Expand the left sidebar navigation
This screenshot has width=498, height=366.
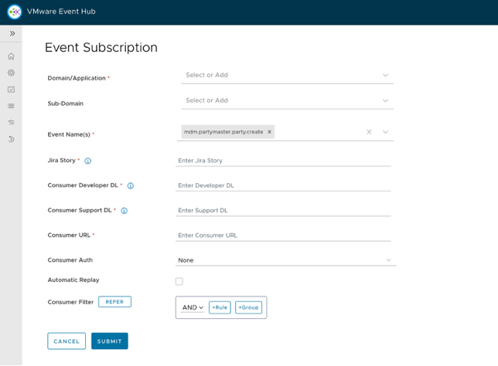pos(12,34)
